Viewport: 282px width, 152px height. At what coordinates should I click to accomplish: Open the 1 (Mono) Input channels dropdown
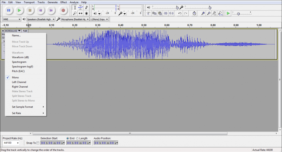click(x=99, y=19)
